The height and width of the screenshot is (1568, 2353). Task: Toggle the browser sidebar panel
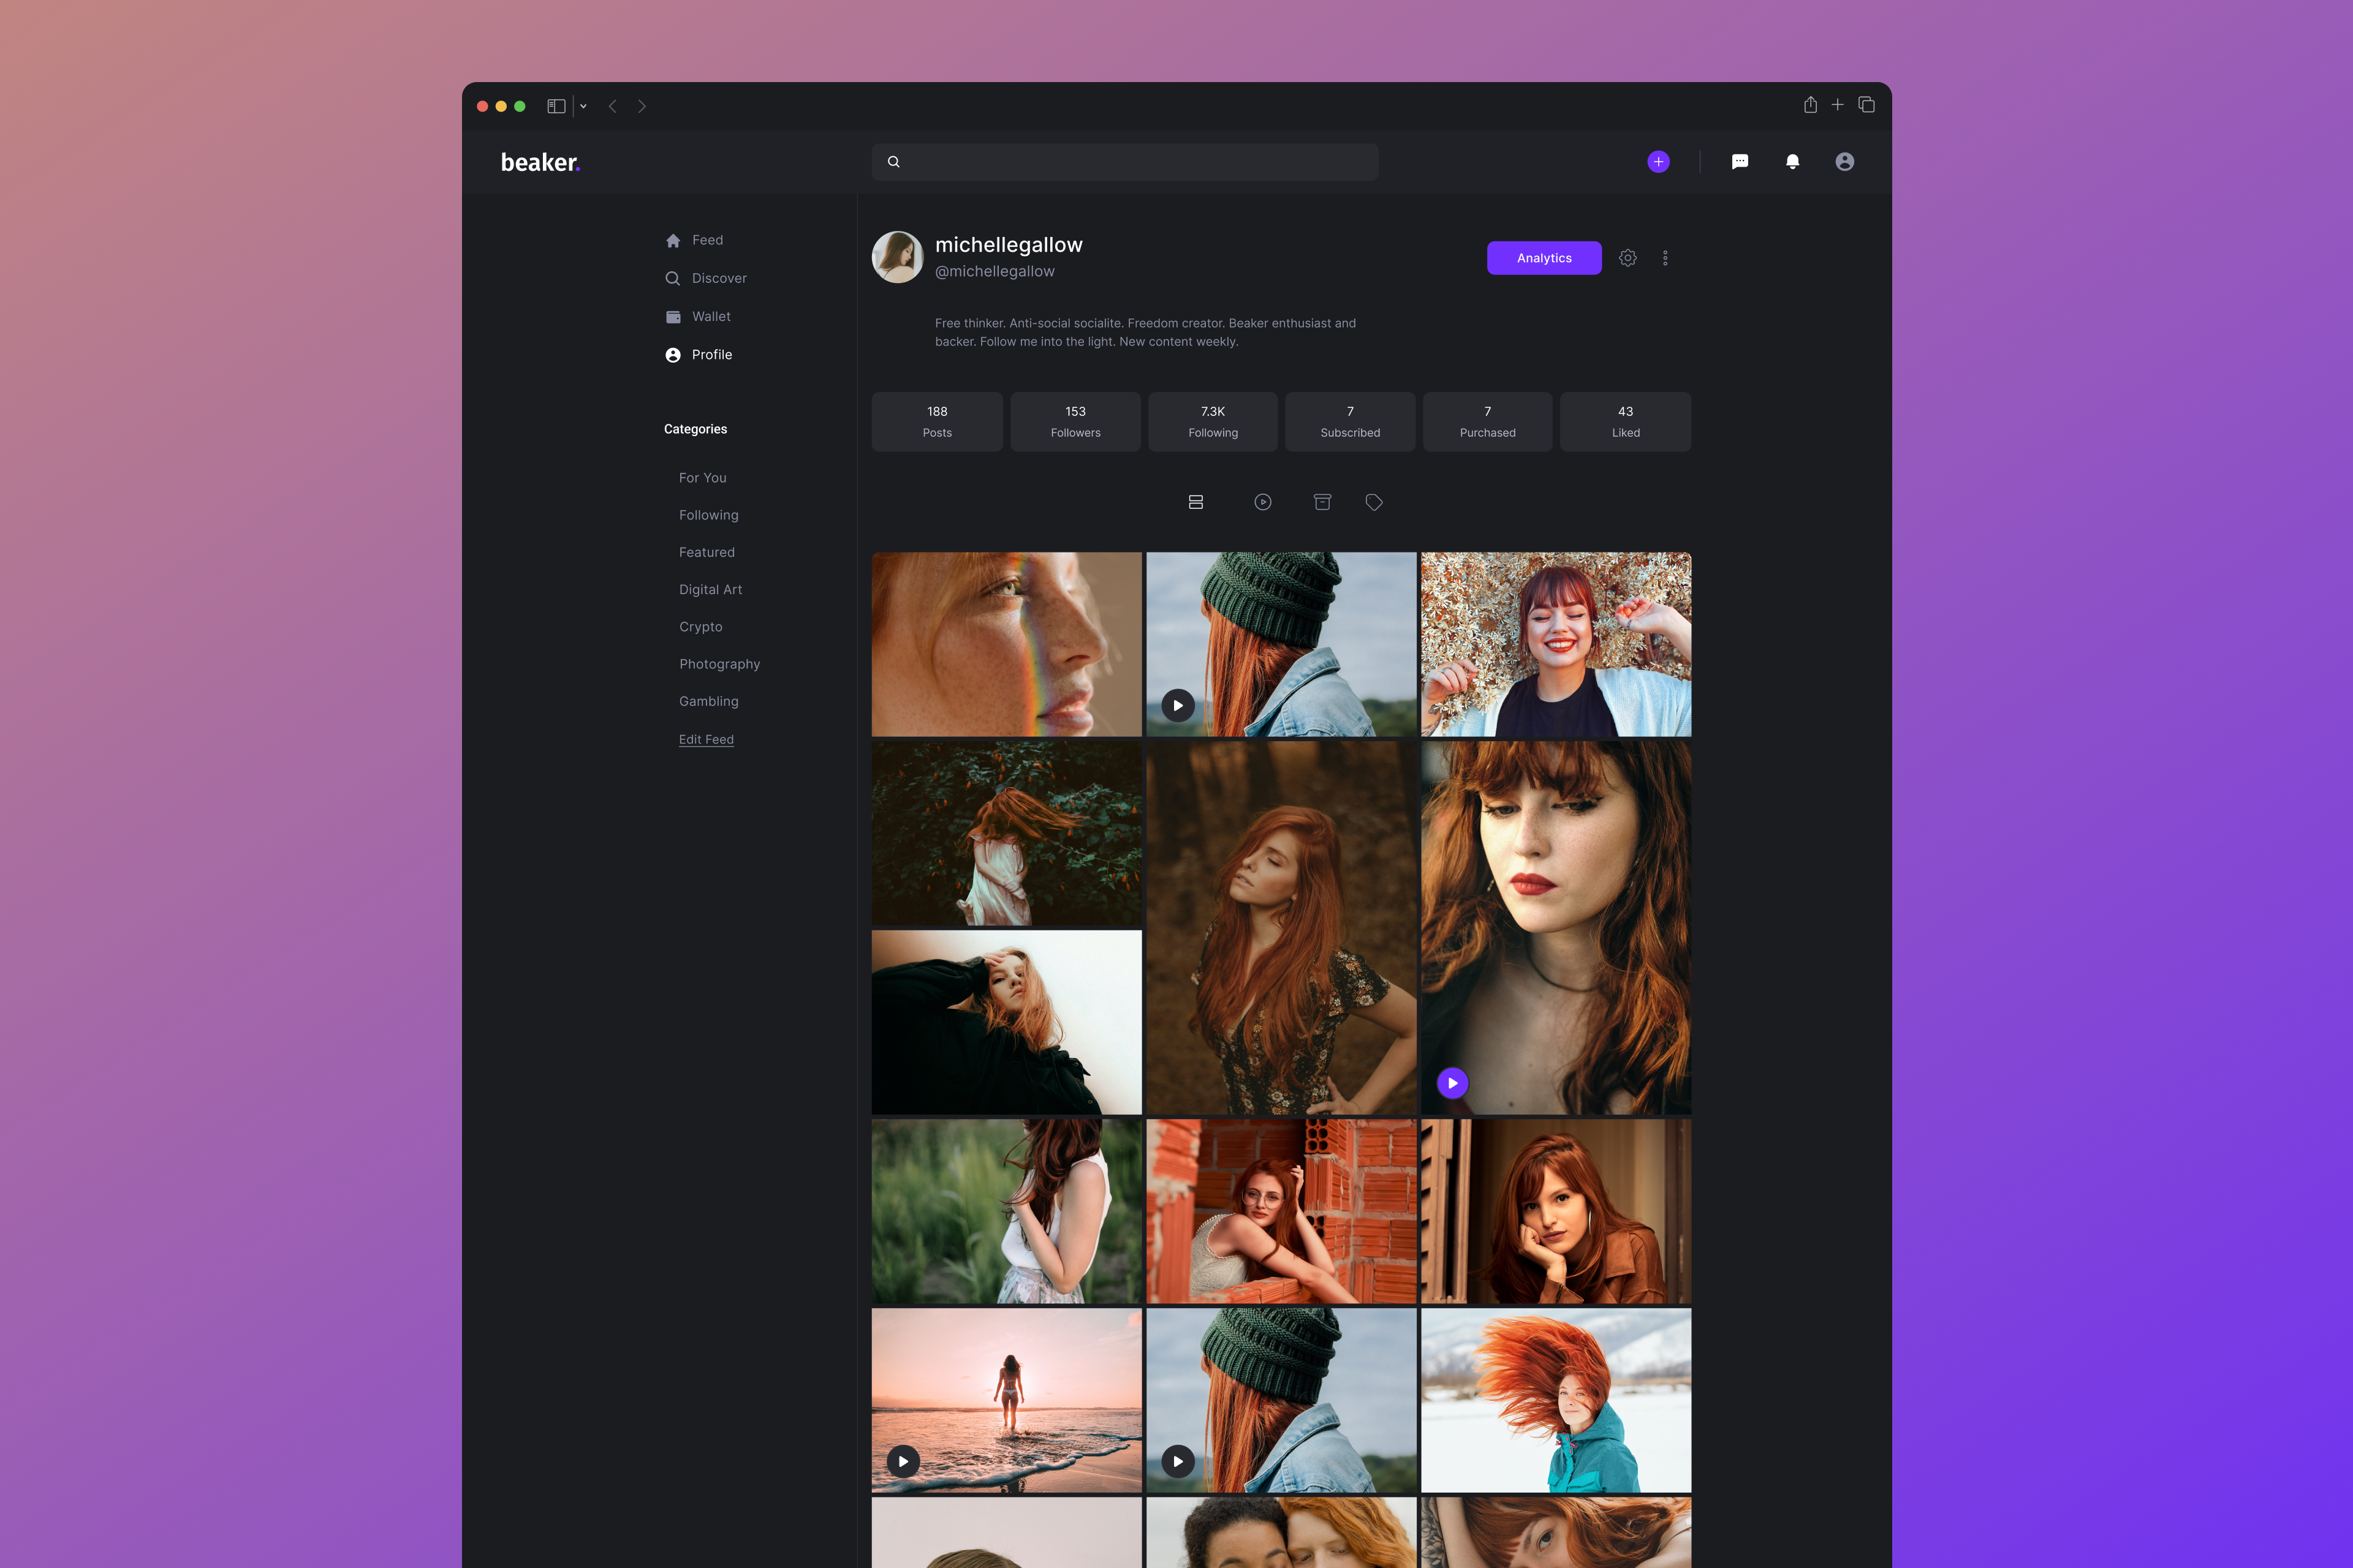556,106
